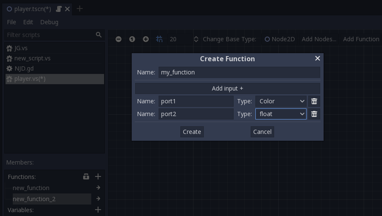Screen dimensions: 382x216
Task: Close the Create Function dialog
Action: [x=318, y=58]
